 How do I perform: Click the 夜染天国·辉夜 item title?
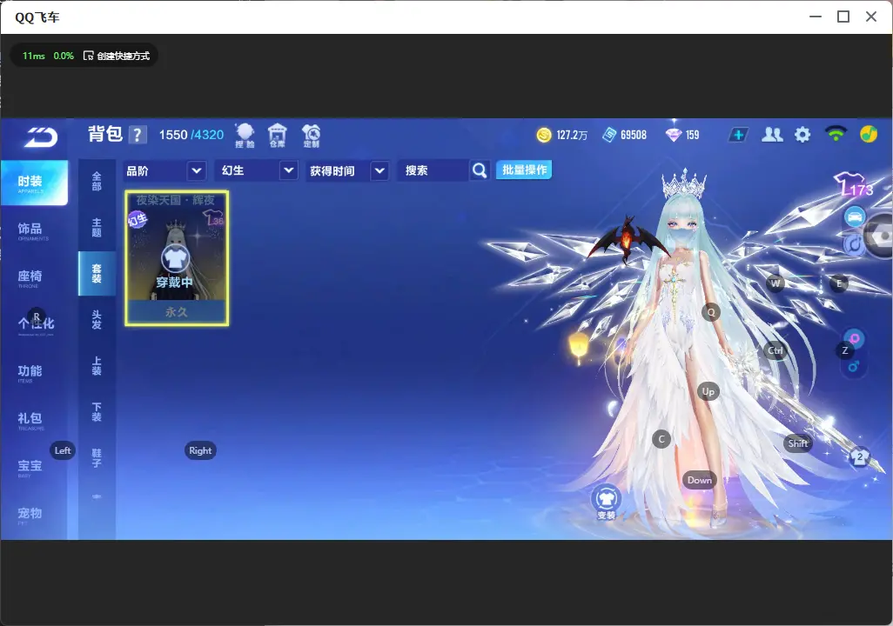point(176,200)
